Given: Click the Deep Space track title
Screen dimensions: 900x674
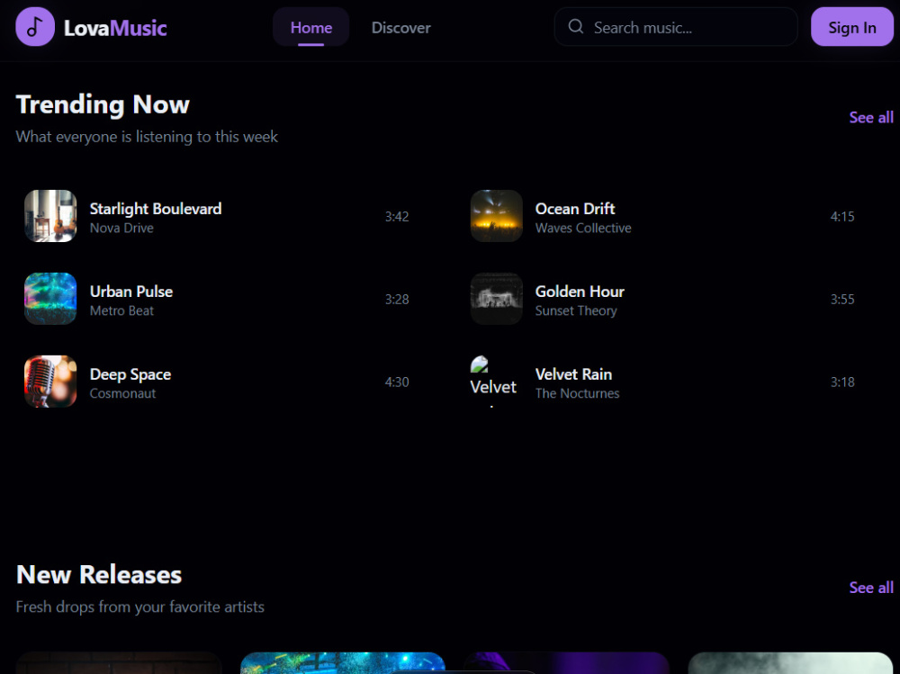Looking at the screenshot, I should tap(130, 373).
